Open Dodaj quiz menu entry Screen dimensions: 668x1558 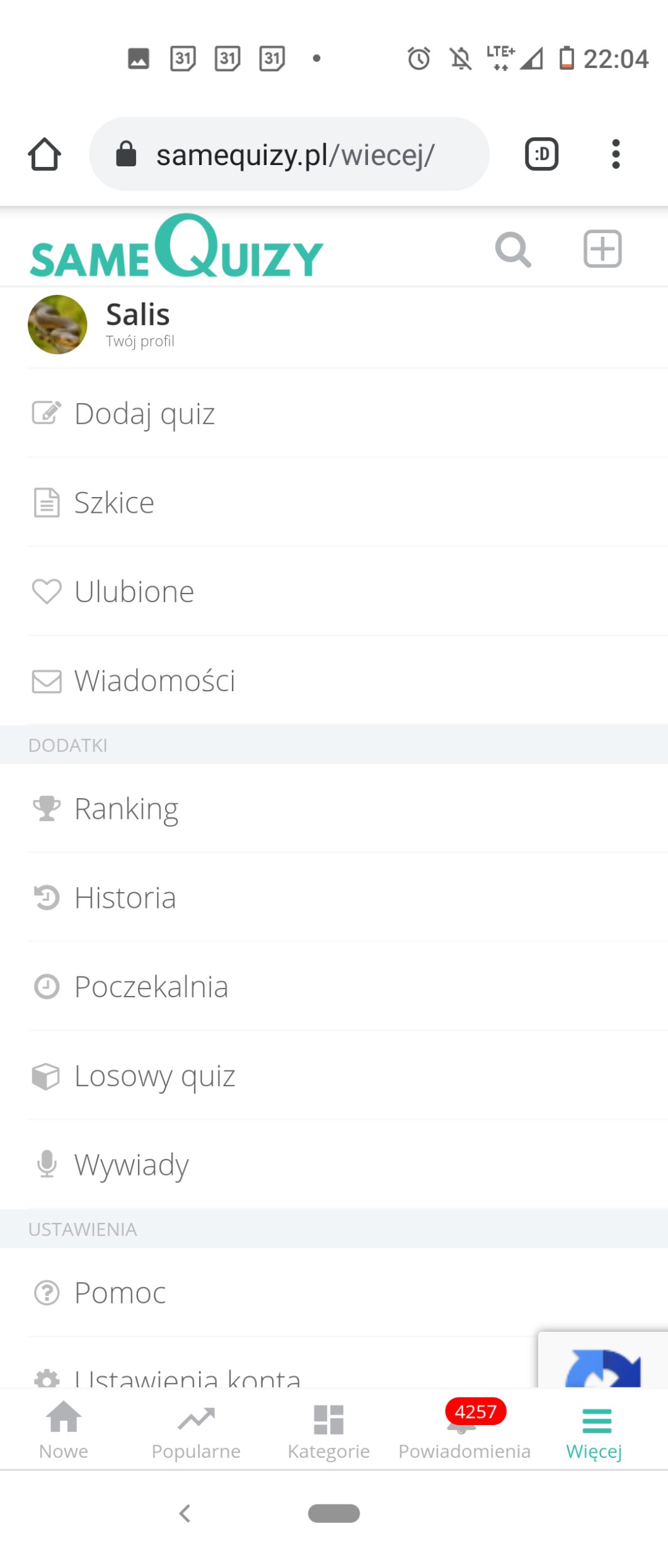tap(144, 414)
